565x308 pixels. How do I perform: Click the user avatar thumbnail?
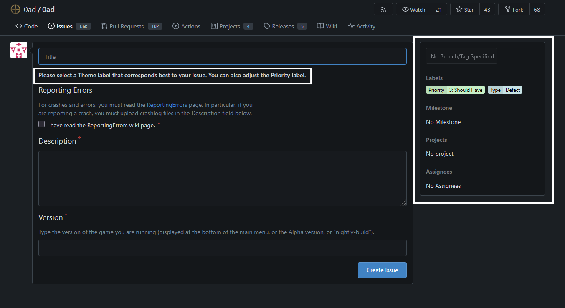pyautogui.click(x=19, y=50)
